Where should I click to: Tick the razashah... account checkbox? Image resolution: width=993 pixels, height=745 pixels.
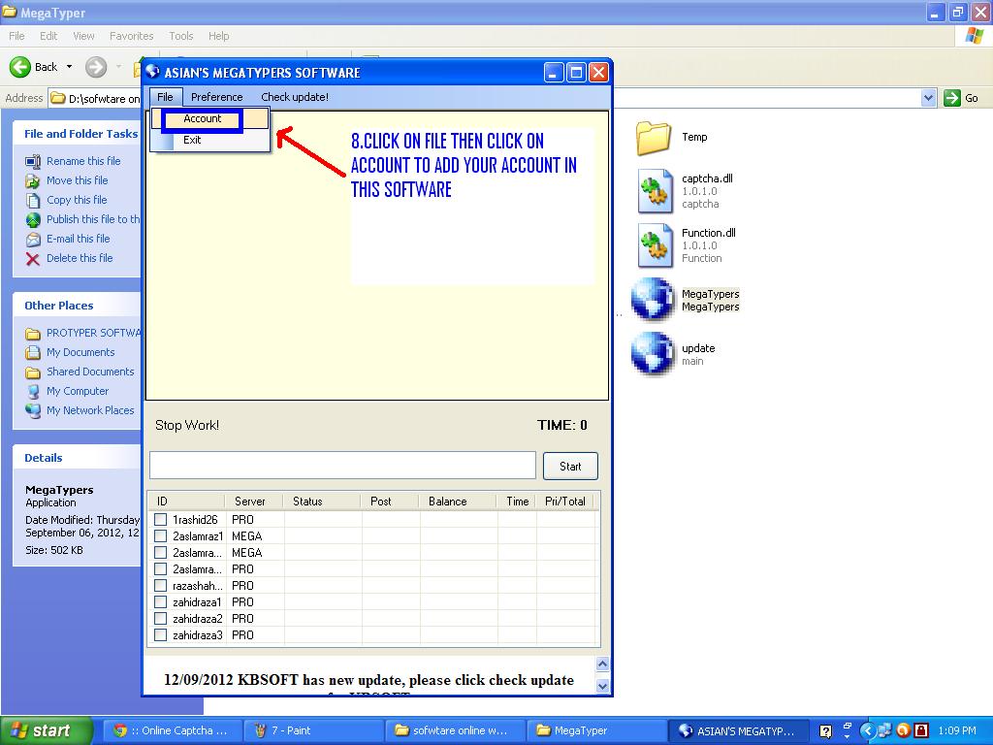pyautogui.click(x=161, y=585)
